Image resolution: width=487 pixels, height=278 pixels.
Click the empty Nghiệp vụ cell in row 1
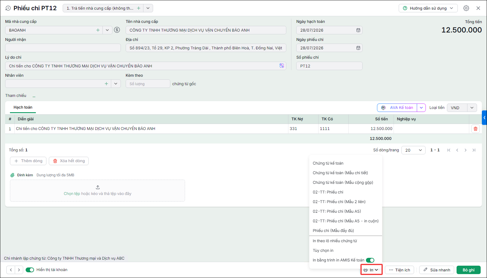point(432,129)
